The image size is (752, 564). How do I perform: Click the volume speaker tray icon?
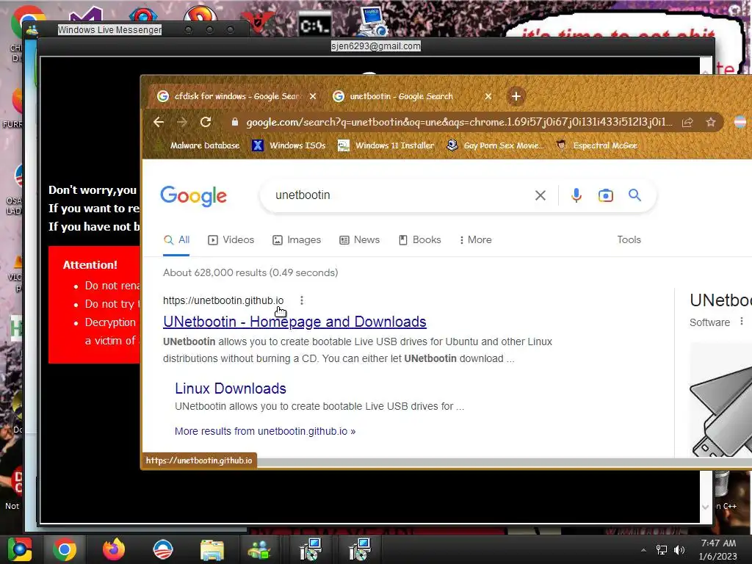pos(679,550)
